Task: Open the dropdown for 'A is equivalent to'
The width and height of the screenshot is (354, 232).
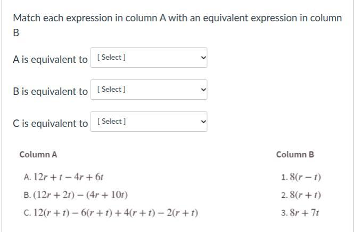Action: [149, 58]
